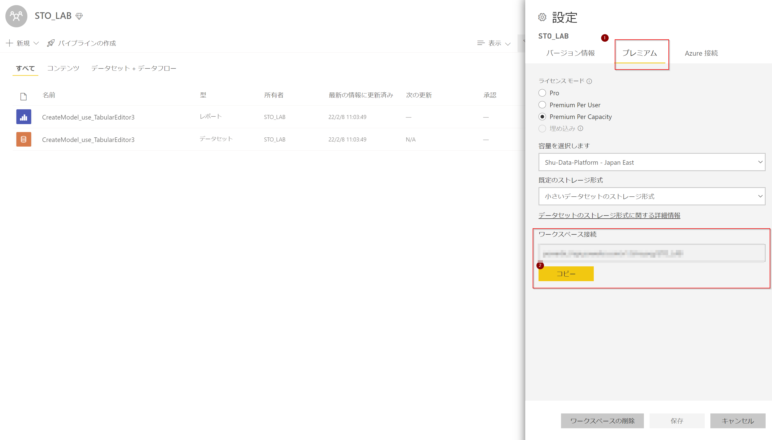Select the Premium Per User radio button
The width and height of the screenshot is (772, 440).
click(542, 105)
